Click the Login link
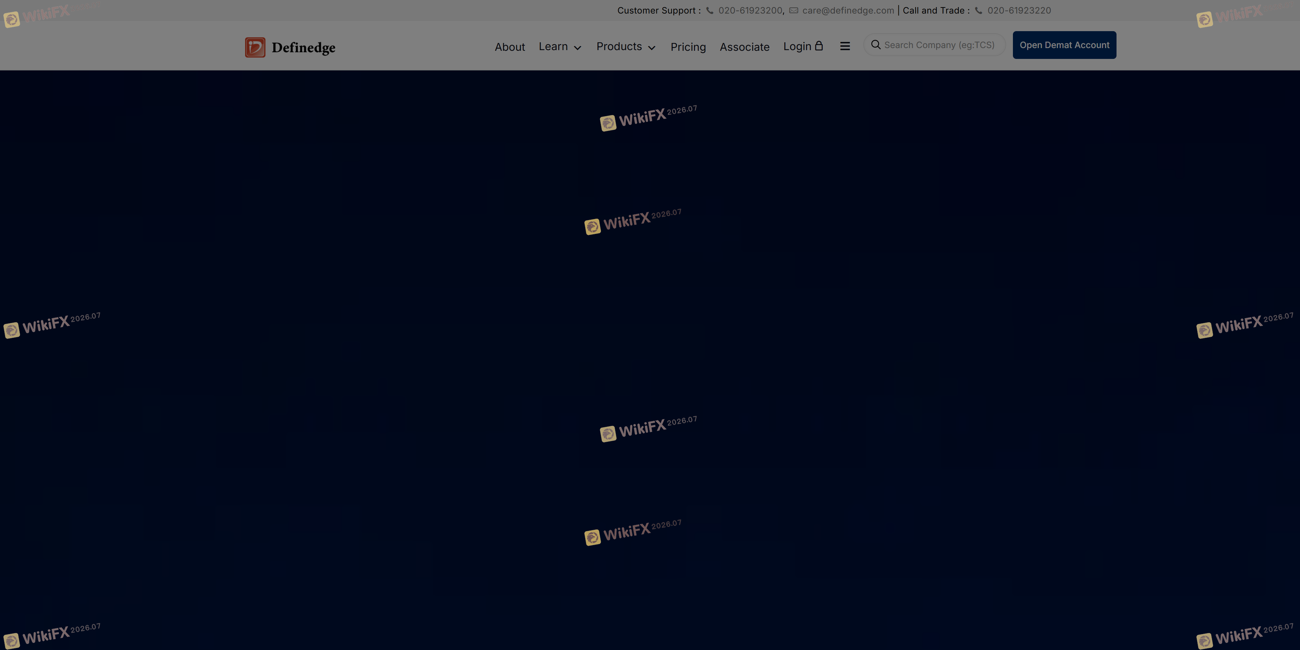The image size is (1300, 650). click(797, 46)
